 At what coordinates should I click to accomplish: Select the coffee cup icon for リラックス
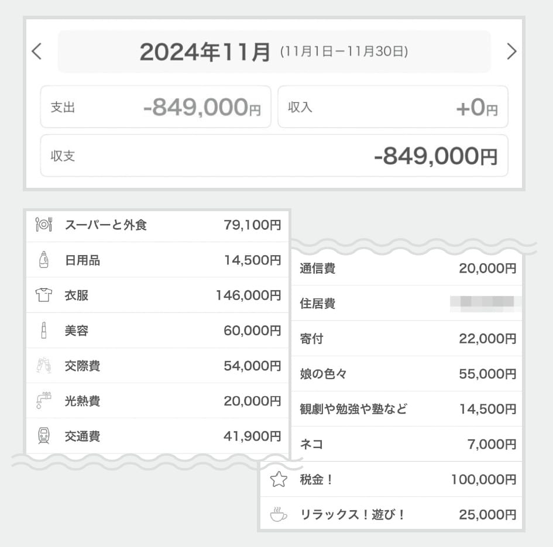click(x=279, y=515)
